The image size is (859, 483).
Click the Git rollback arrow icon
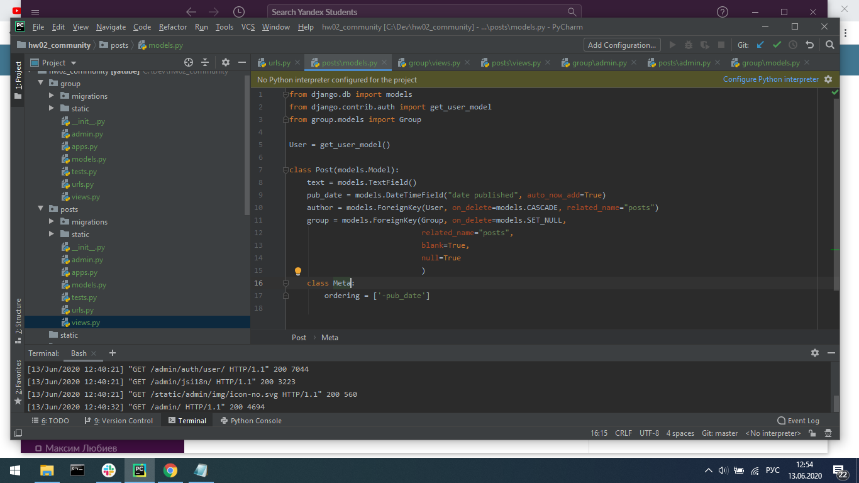click(x=810, y=45)
